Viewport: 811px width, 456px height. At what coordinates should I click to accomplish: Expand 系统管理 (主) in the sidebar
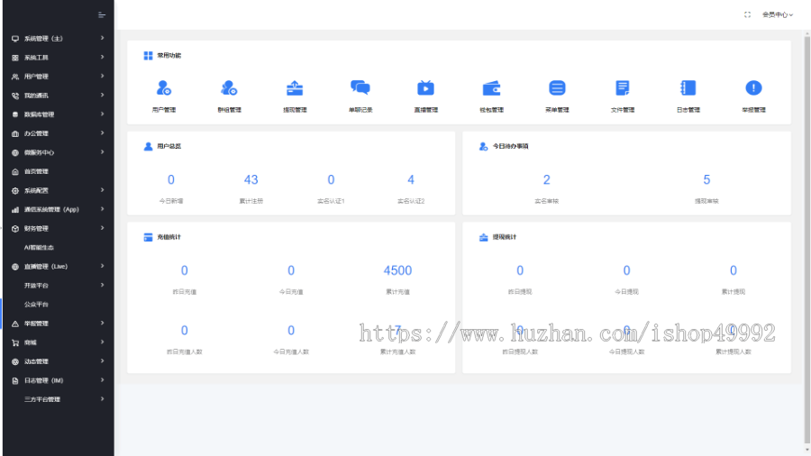[x=54, y=39]
